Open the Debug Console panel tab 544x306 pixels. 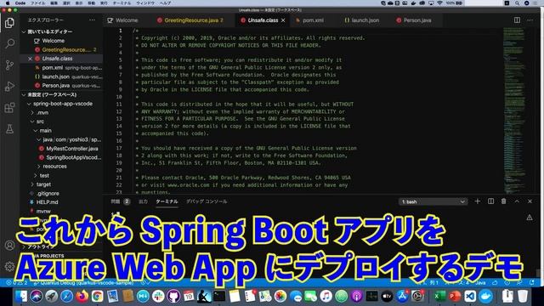207,201
